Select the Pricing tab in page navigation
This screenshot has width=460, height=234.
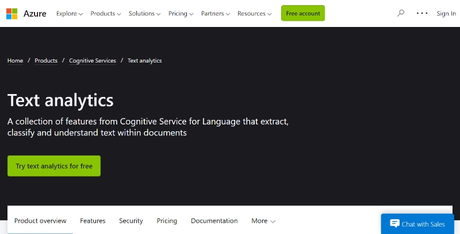(x=167, y=221)
